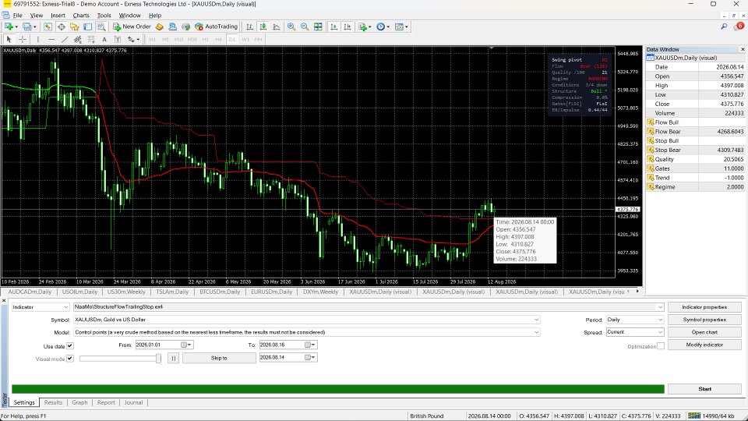Open the From date 2026.01.01 picker

[186, 345]
